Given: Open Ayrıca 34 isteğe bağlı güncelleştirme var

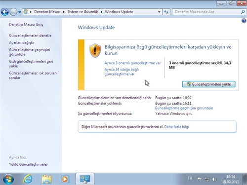Looking at the screenshot, I should (122, 72).
